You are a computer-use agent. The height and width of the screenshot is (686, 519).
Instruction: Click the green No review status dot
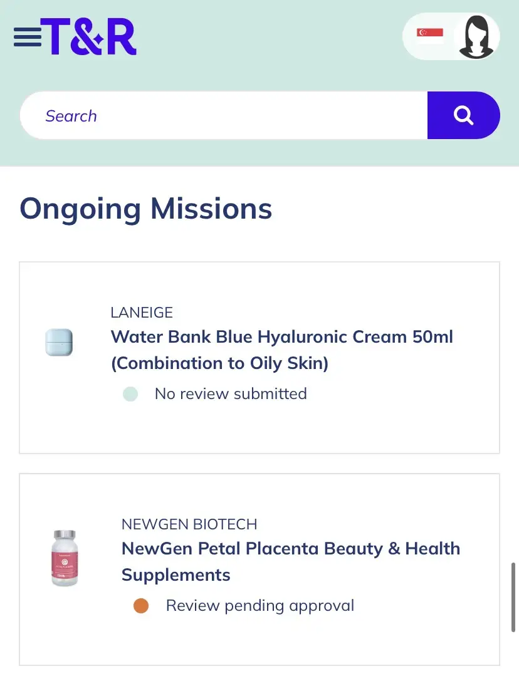coord(130,394)
